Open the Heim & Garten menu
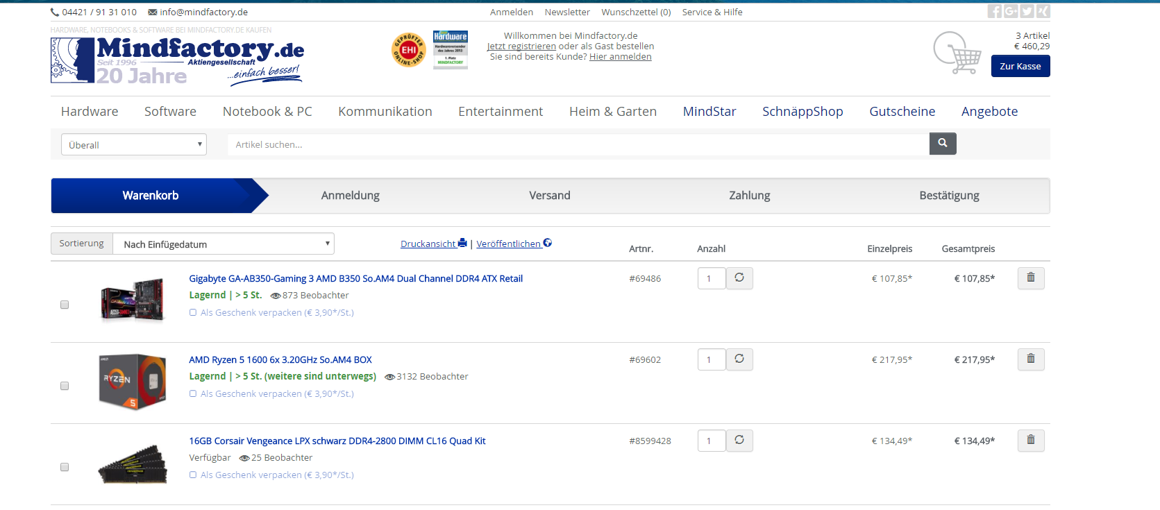Viewport: 1160px width, 510px height. 613,111
